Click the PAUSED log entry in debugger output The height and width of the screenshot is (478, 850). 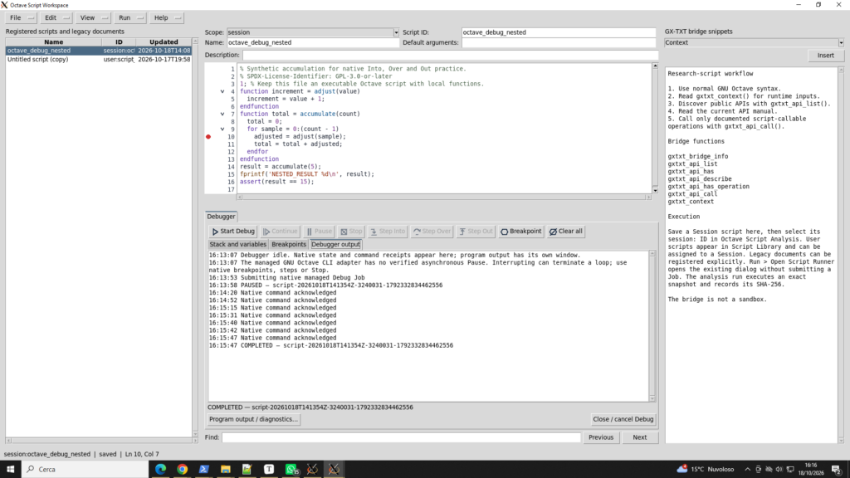pyautogui.click(x=325, y=285)
